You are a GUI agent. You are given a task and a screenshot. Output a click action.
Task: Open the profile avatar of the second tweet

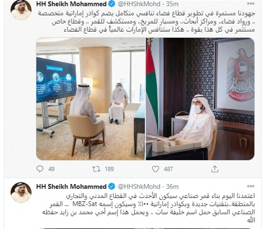pos(21,193)
